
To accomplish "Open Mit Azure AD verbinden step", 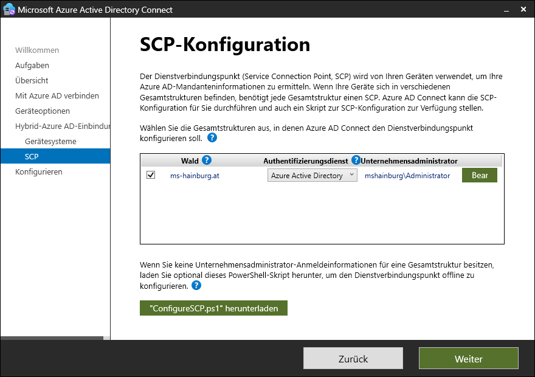I will pos(57,95).
